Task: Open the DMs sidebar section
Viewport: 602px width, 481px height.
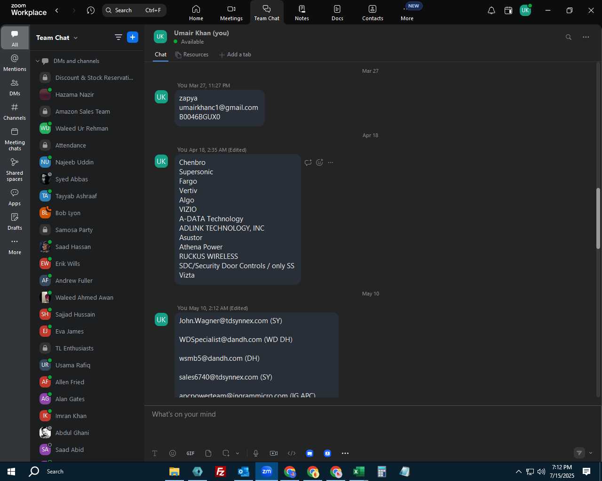Action: coord(15,87)
